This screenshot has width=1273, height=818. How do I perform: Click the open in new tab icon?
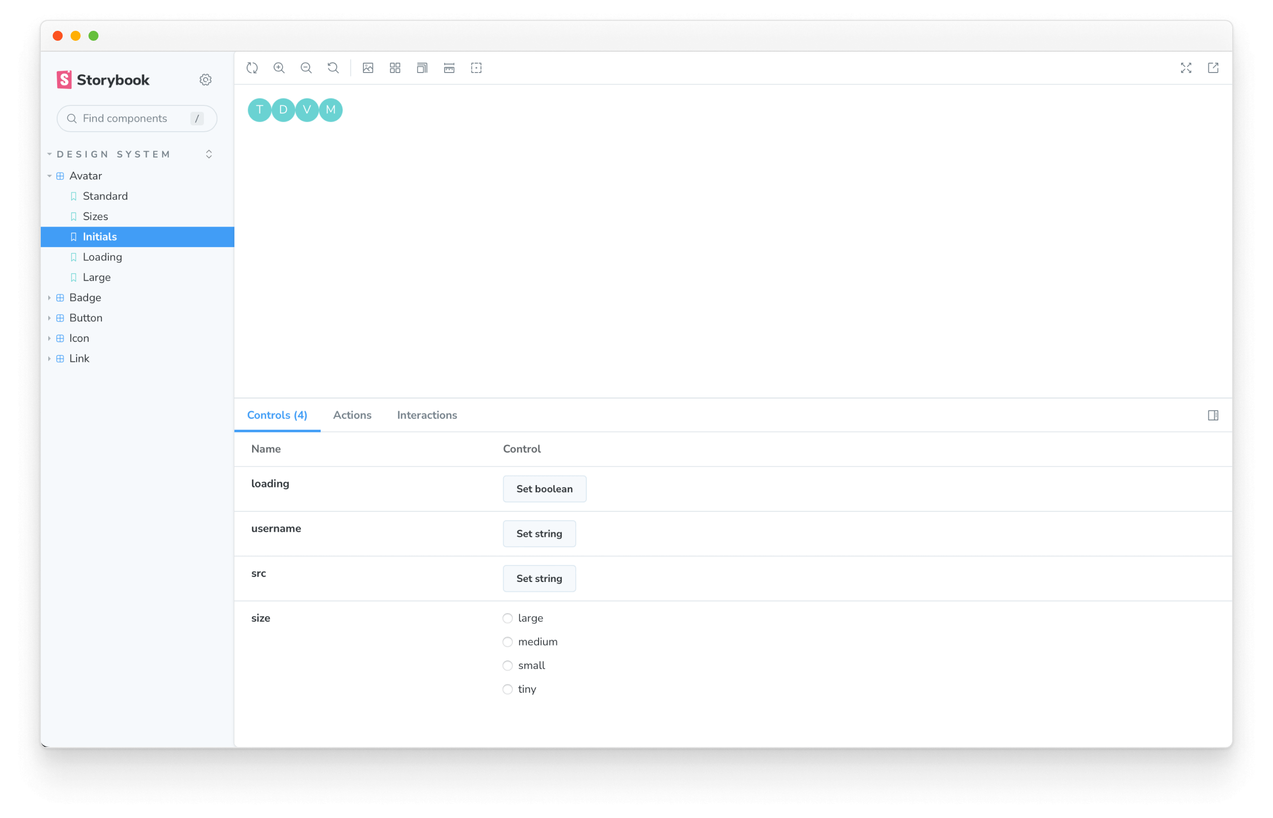1214,68
